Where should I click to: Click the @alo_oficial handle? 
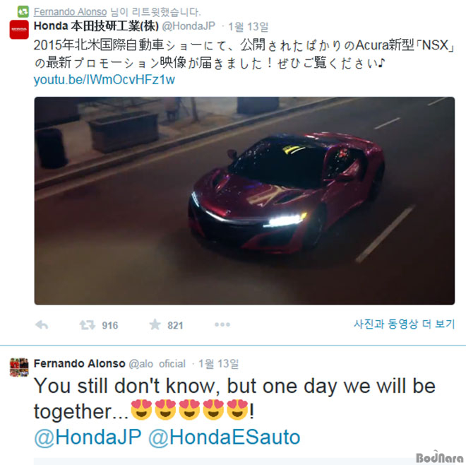point(157,364)
